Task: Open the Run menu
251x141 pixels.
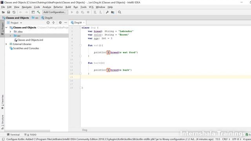Action: point(76,7)
